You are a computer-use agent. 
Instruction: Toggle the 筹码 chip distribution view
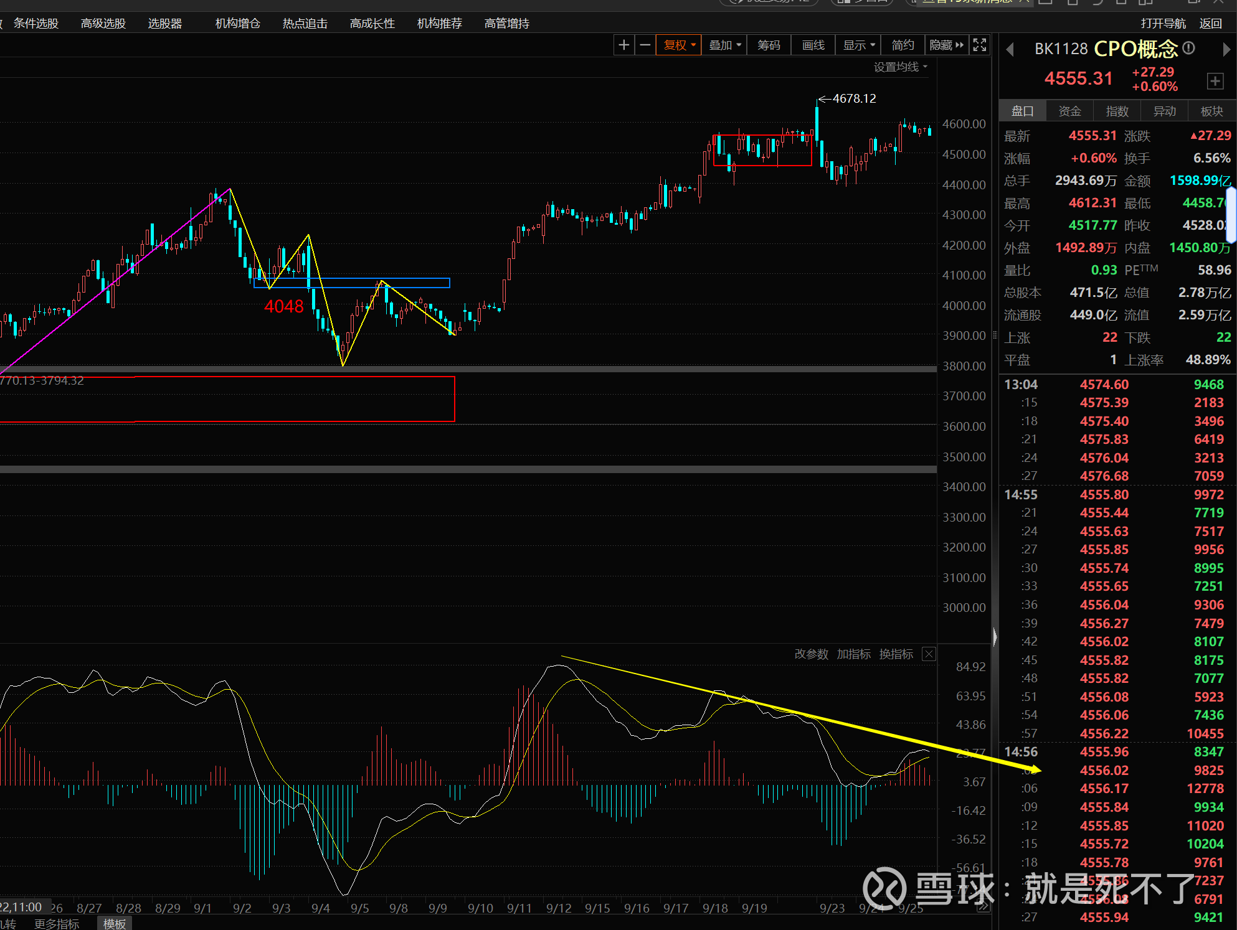click(769, 45)
